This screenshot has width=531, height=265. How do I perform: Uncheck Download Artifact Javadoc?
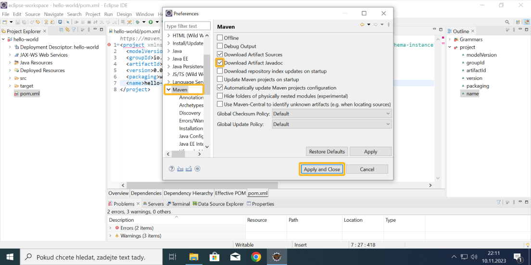(220, 63)
